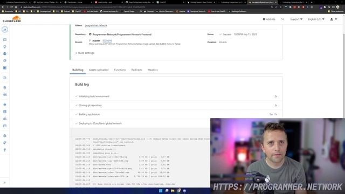Click the Build log heading
The image size is (345, 194).
click(82, 85)
